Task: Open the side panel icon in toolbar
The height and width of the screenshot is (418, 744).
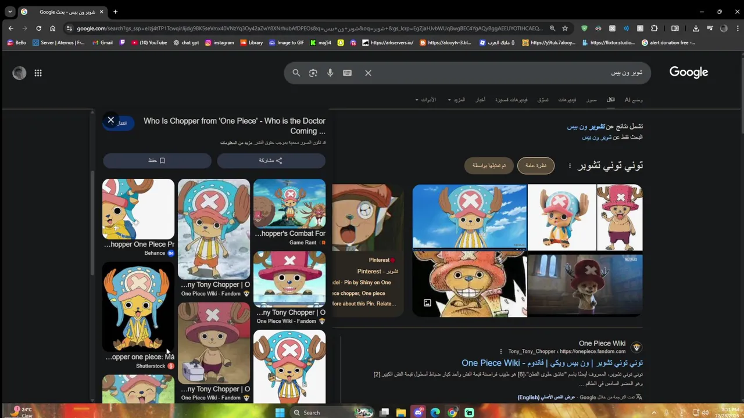Action: 675,28
